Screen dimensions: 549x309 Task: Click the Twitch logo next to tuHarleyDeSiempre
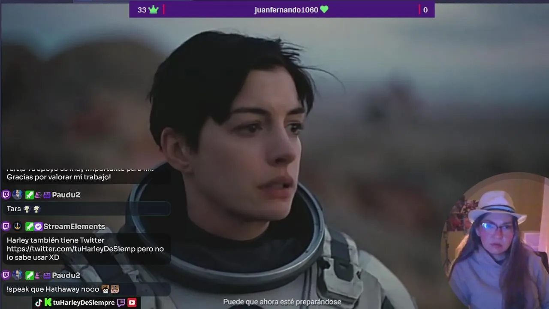click(x=121, y=303)
